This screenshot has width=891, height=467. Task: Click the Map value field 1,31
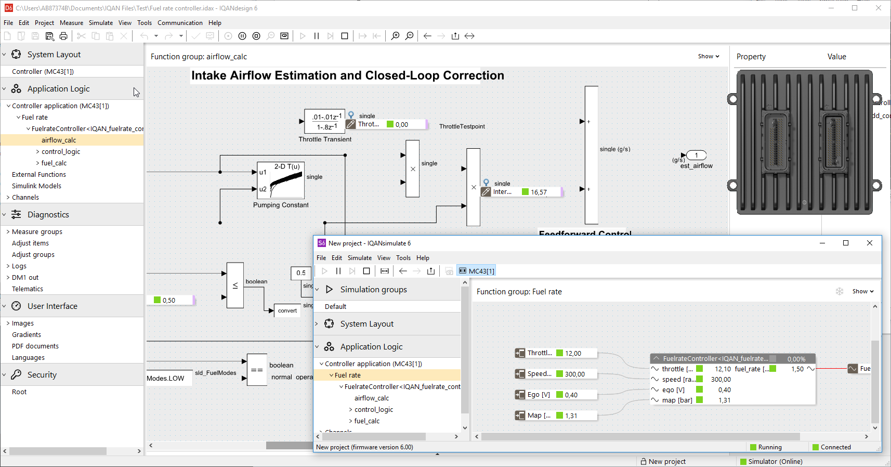point(576,416)
